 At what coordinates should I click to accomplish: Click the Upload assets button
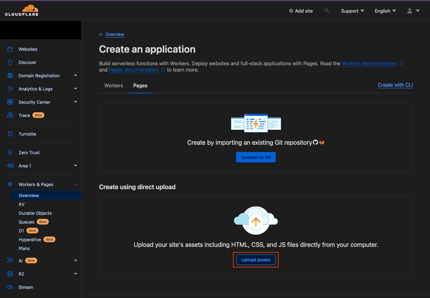point(256,260)
